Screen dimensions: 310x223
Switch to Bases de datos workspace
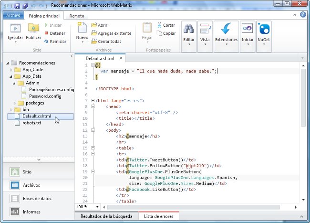click(x=38, y=198)
